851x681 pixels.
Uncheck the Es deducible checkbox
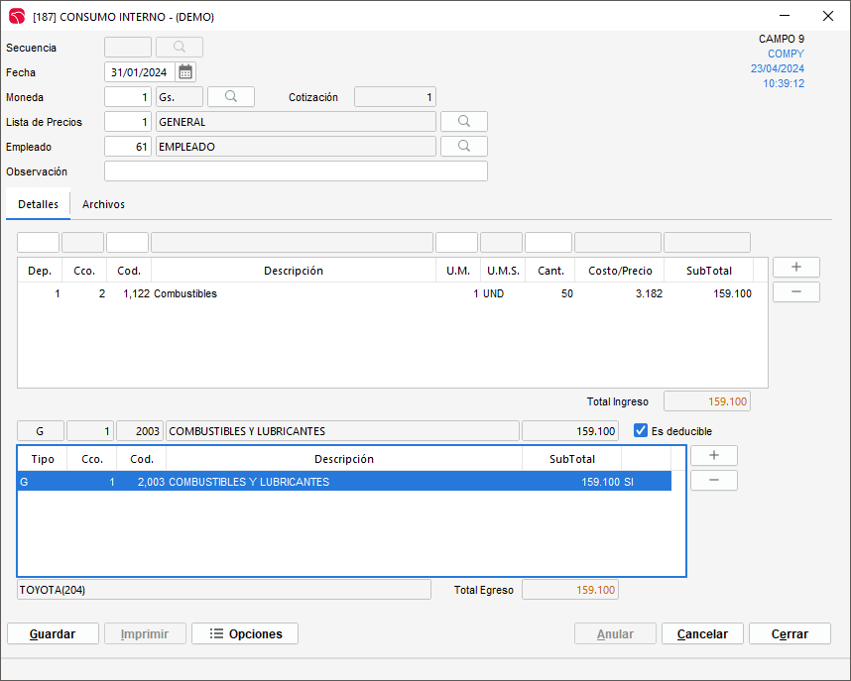641,431
